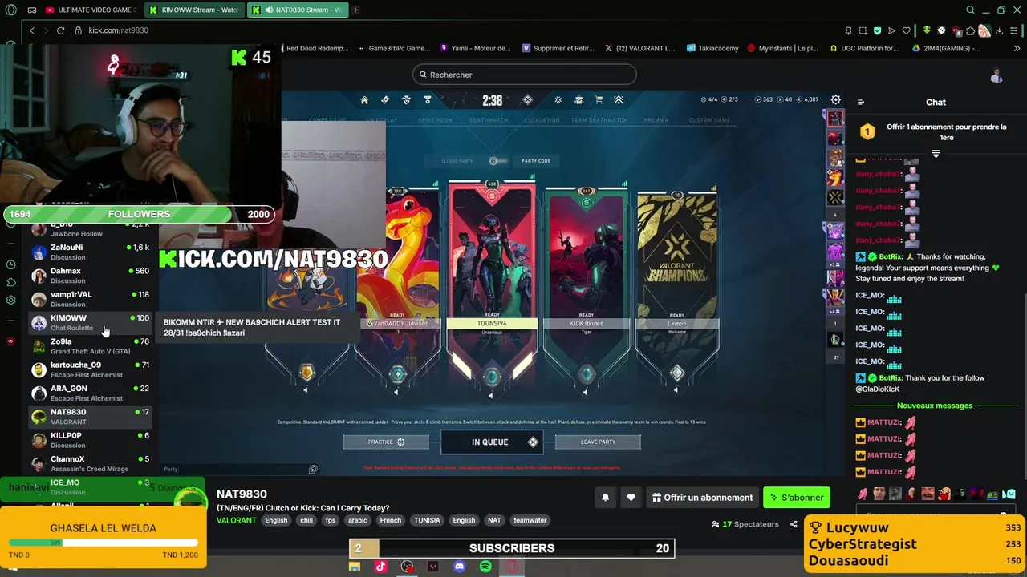Open kartoucha_09 channel in sidebar

click(91, 369)
